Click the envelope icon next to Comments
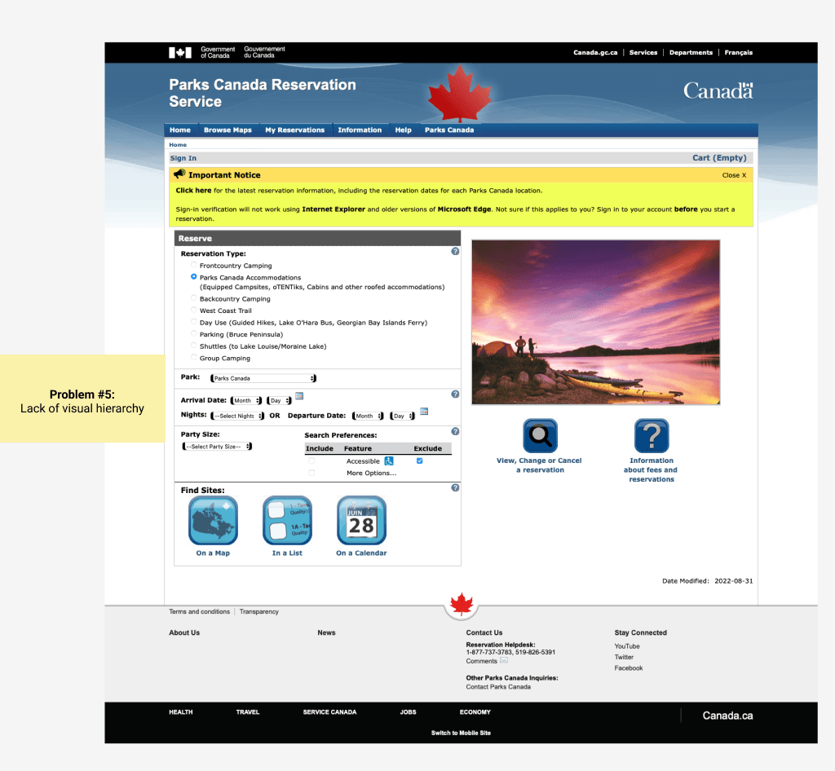This screenshot has height=771, width=835. coord(504,660)
